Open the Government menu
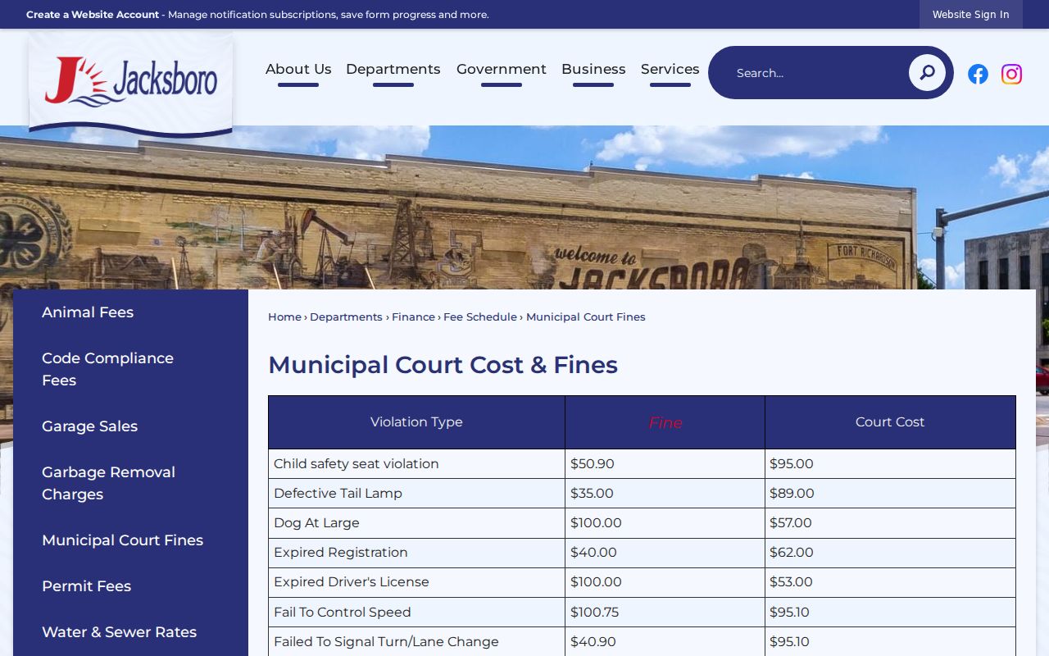Screen dimensions: 1049x656 (502, 69)
